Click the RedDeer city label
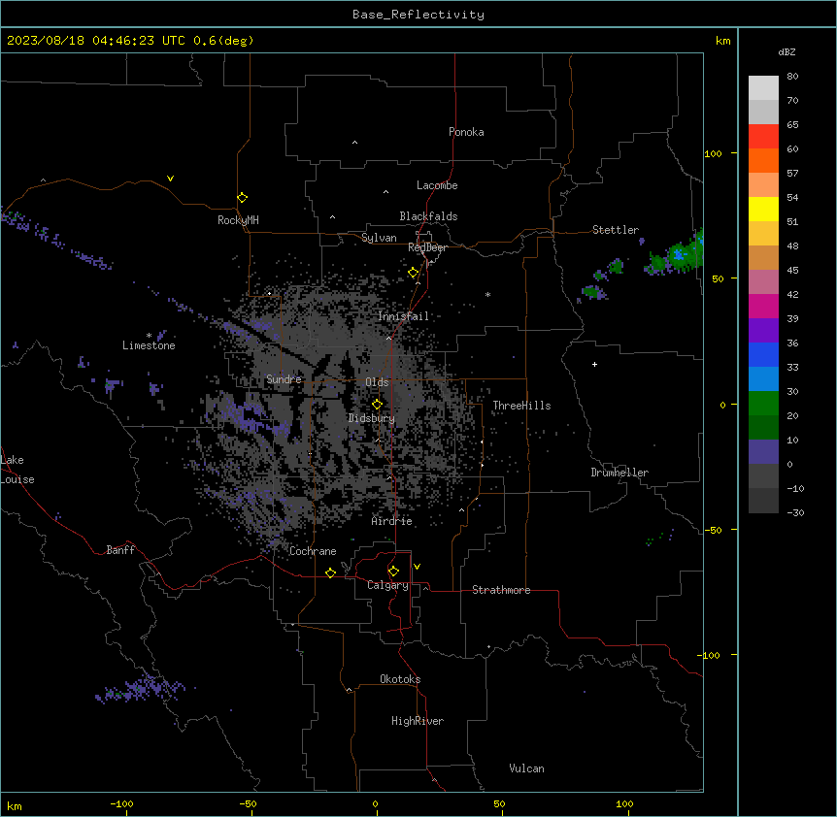Screen dimensions: 837x817 pyautogui.click(x=427, y=247)
